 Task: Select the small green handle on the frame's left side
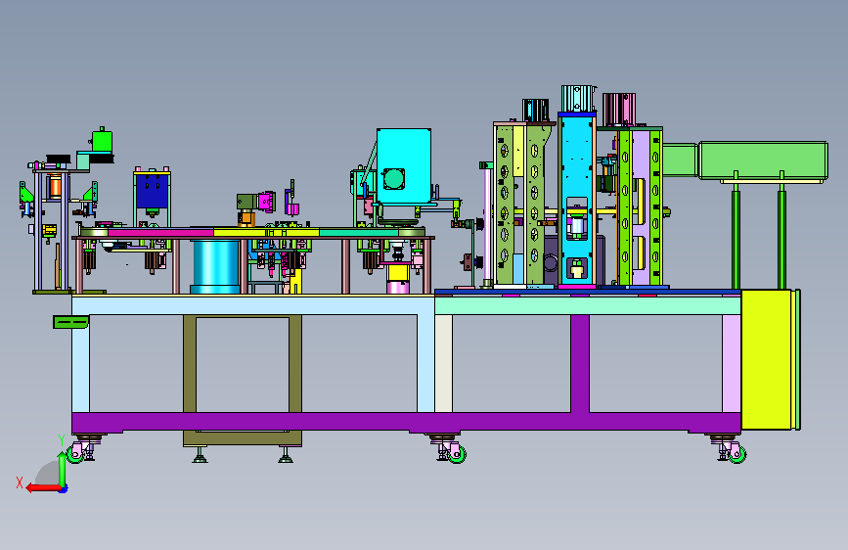(x=70, y=322)
